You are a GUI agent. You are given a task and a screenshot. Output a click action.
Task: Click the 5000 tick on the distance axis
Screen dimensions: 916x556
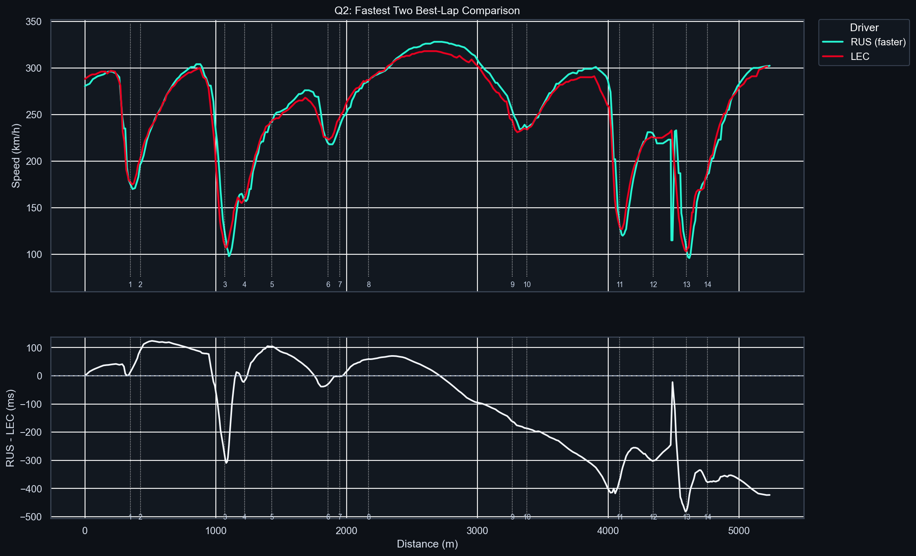(x=739, y=530)
